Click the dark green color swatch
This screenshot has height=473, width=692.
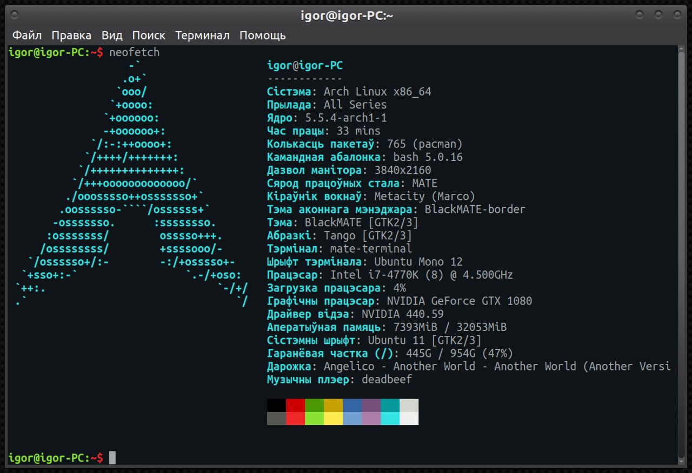pos(314,406)
